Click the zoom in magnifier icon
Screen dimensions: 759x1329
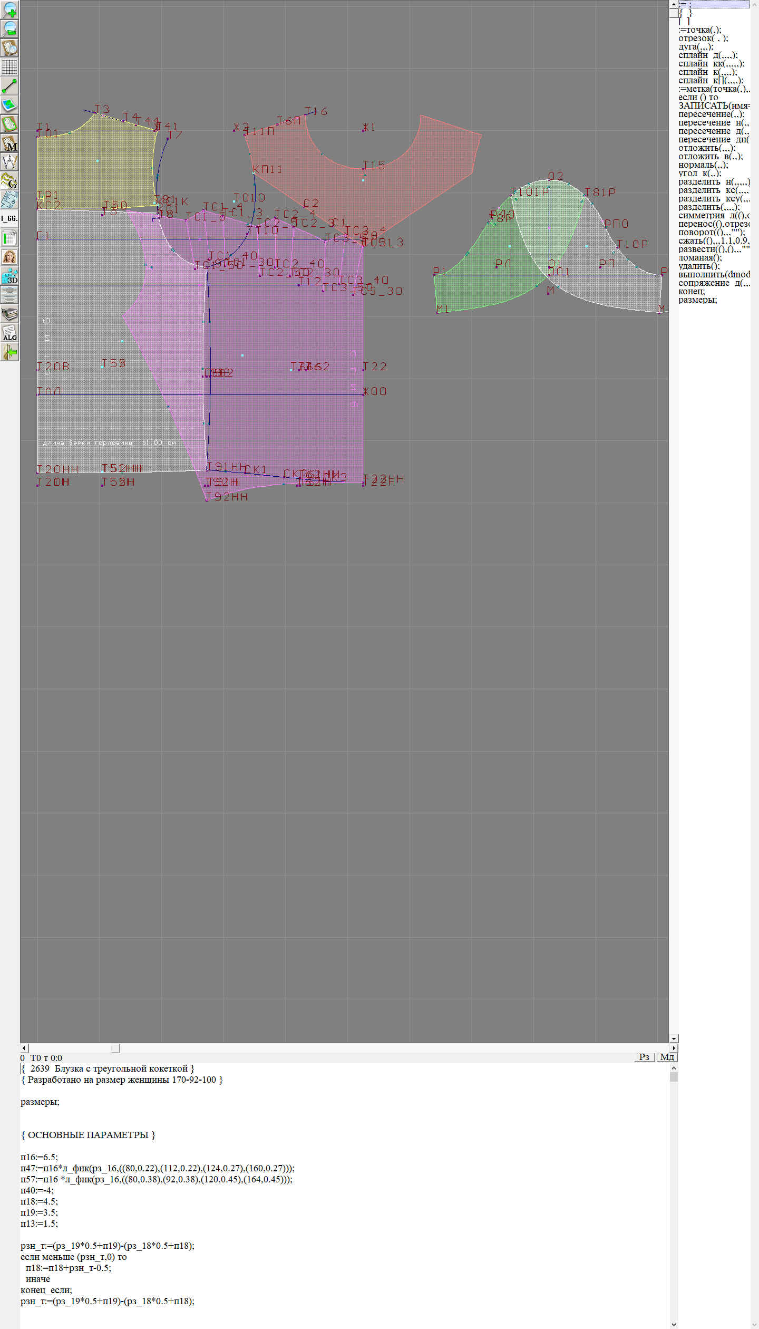coord(9,9)
